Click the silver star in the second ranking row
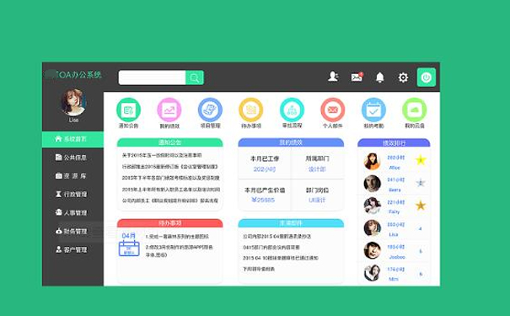Screen dimensions: 510x316 point(421,183)
